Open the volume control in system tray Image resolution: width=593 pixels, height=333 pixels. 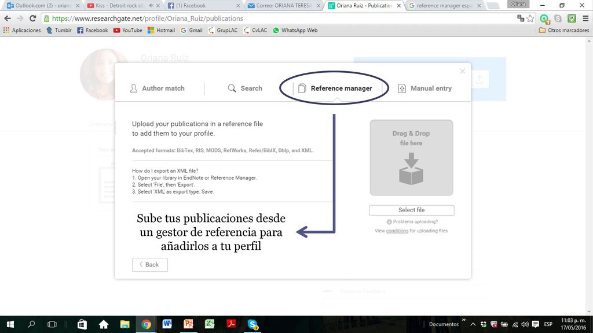(525, 324)
